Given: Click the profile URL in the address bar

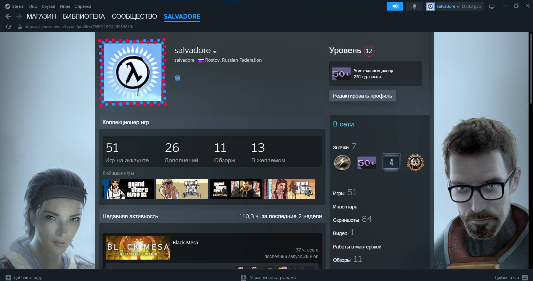Looking at the screenshot, I should click(x=79, y=27).
